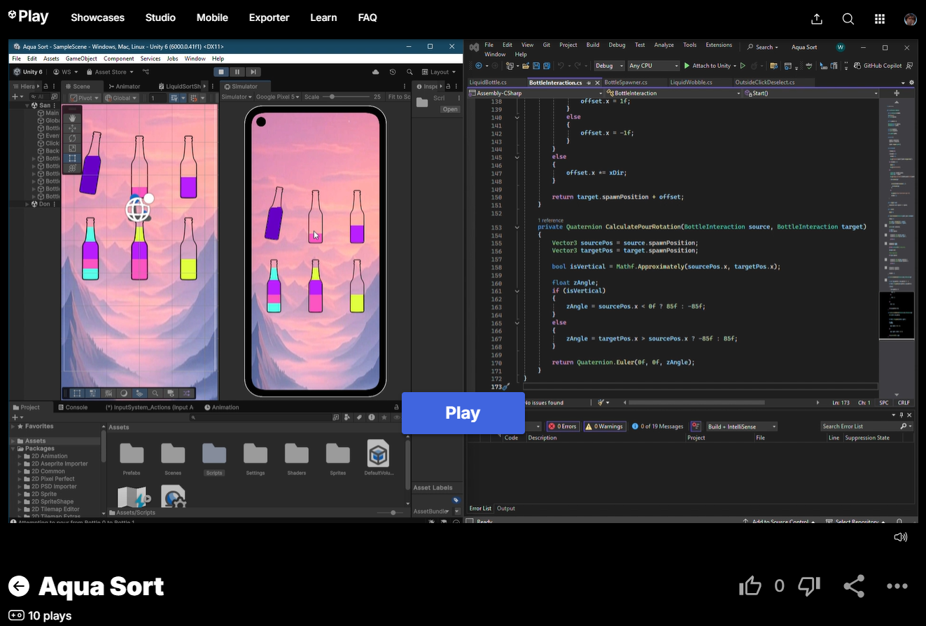
Task: Toggle the 0 of 19 Messages filter
Action: click(x=658, y=426)
